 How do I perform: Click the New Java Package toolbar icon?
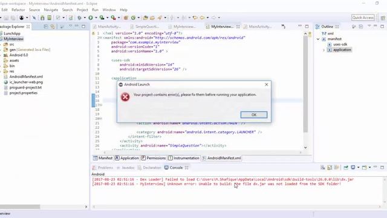coord(126,18)
